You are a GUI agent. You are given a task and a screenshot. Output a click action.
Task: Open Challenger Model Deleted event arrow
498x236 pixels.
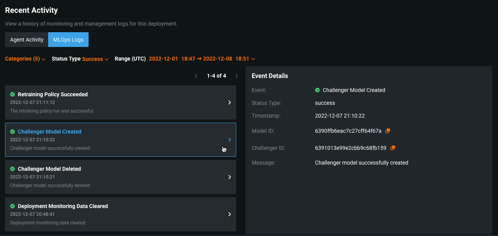[x=230, y=177]
